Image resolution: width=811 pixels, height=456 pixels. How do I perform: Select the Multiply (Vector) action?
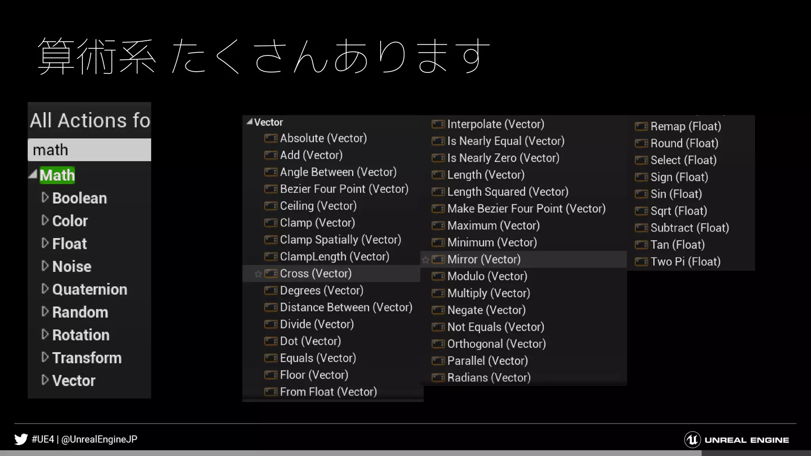coord(488,293)
